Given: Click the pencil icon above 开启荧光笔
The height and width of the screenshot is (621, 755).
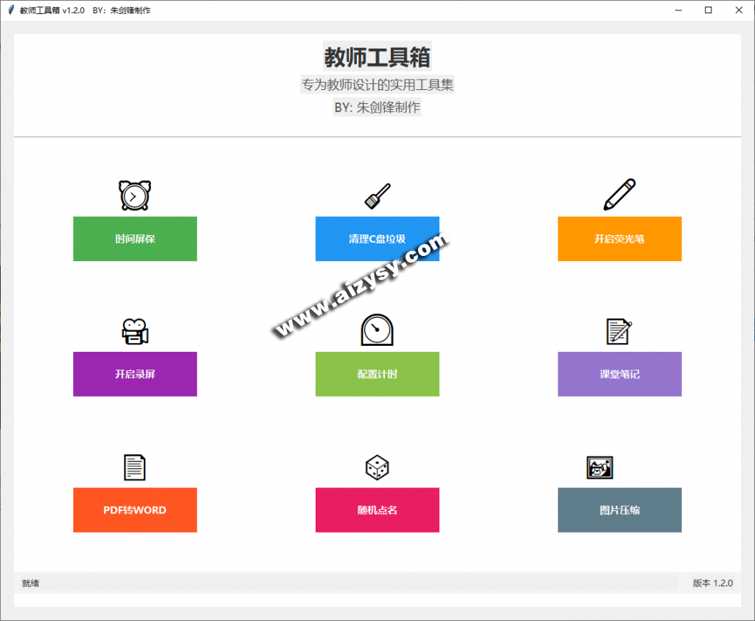Looking at the screenshot, I should [x=619, y=195].
